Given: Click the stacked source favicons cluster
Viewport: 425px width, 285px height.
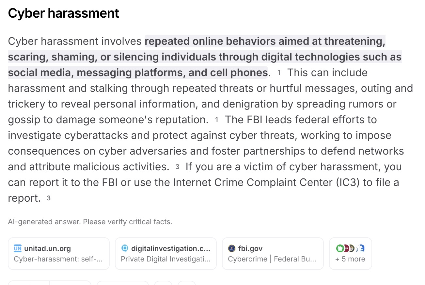Looking at the screenshot, I should (x=350, y=248).
